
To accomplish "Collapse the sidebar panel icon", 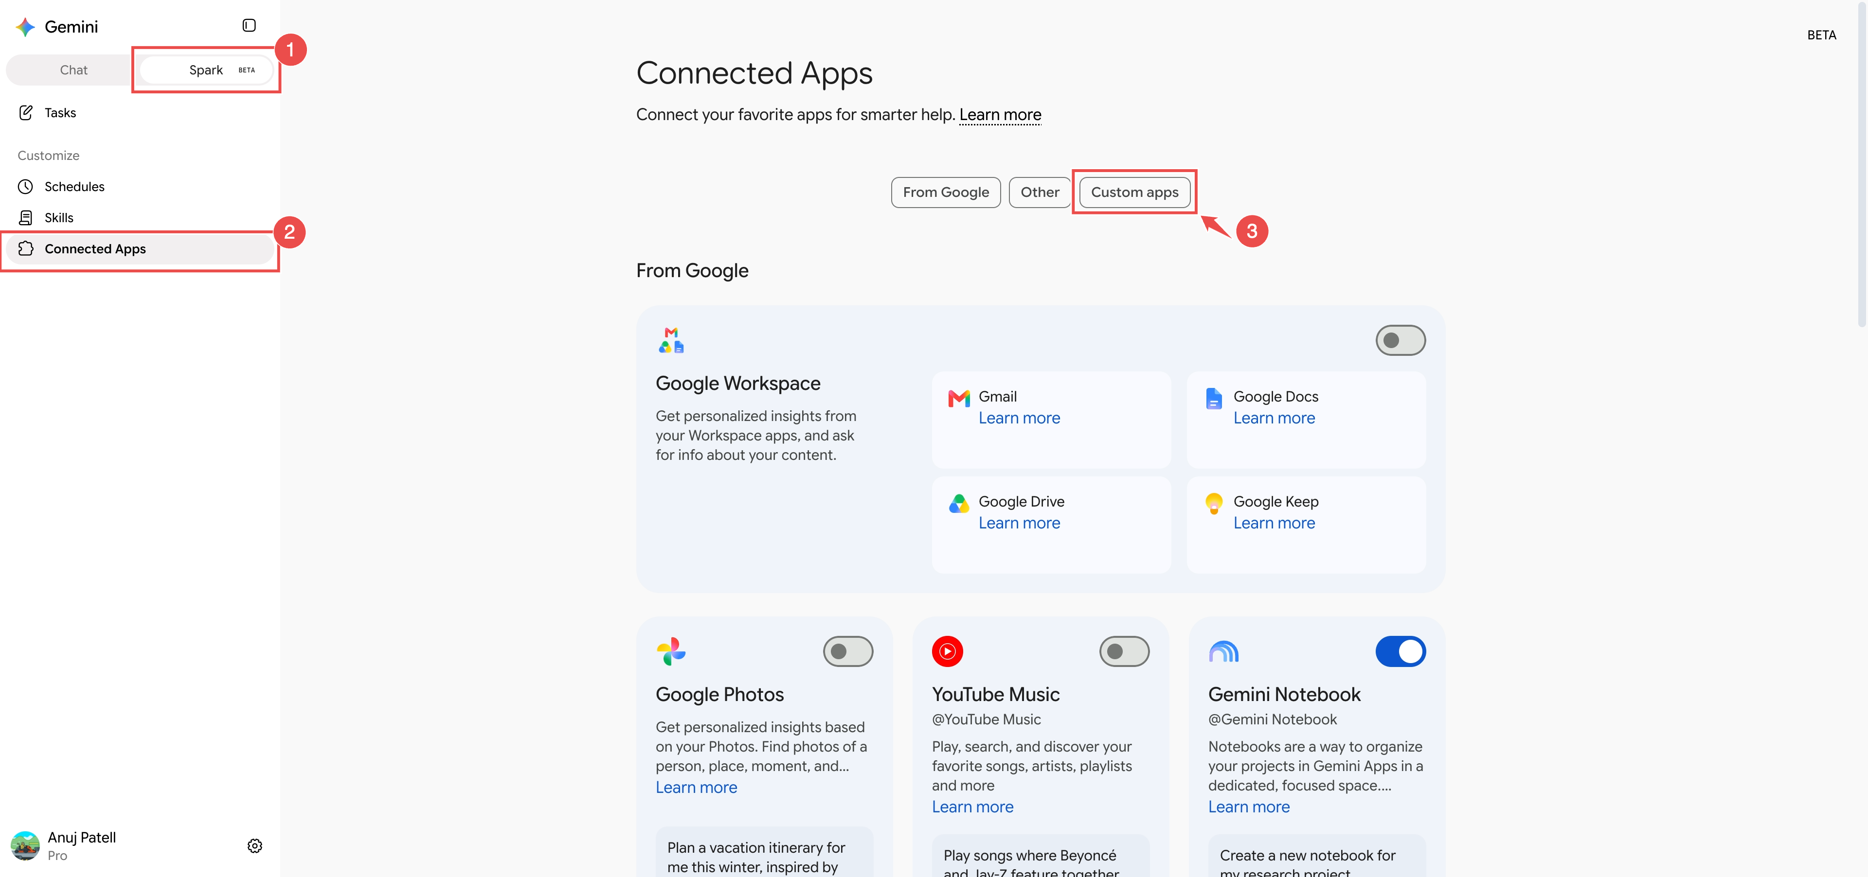I will click(249, 25).
